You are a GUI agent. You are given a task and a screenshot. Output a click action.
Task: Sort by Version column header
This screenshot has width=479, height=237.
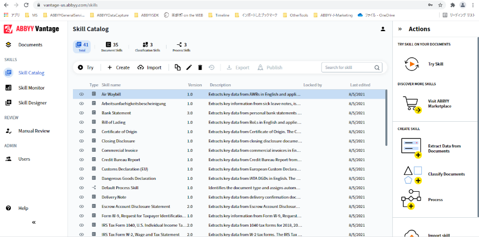195,85
